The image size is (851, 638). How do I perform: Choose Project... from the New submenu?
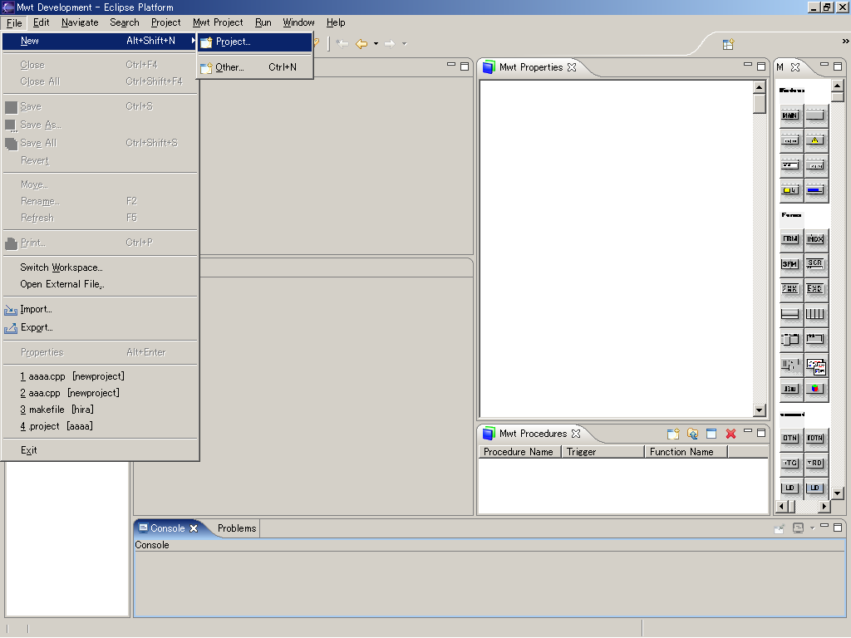coord(254,42)
